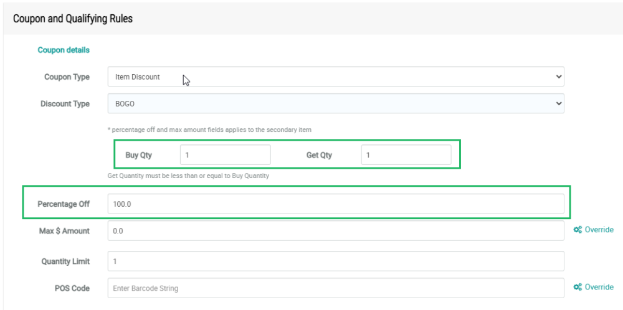Click the Coupon and Qualifying Rules header
623x310 pixels.
click(x=73, y=19)
